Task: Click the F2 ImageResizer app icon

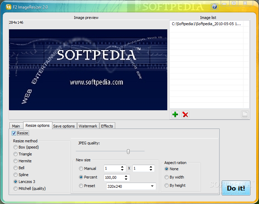Action: click(8, 7)
